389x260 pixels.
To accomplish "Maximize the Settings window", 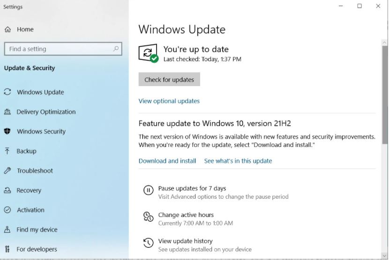I will (359, 6).
